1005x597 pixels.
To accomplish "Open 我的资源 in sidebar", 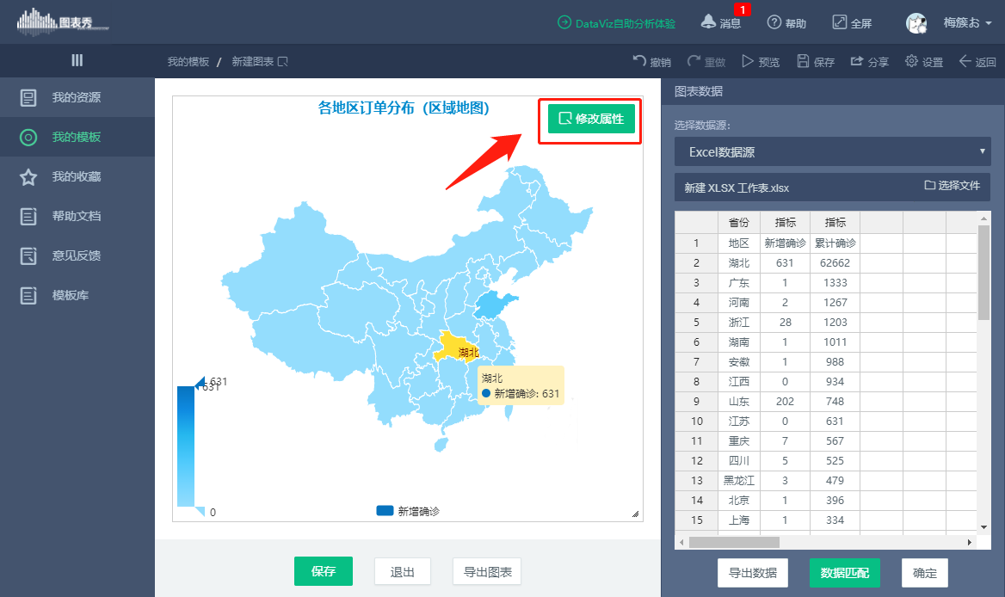I will click(77, 97).
